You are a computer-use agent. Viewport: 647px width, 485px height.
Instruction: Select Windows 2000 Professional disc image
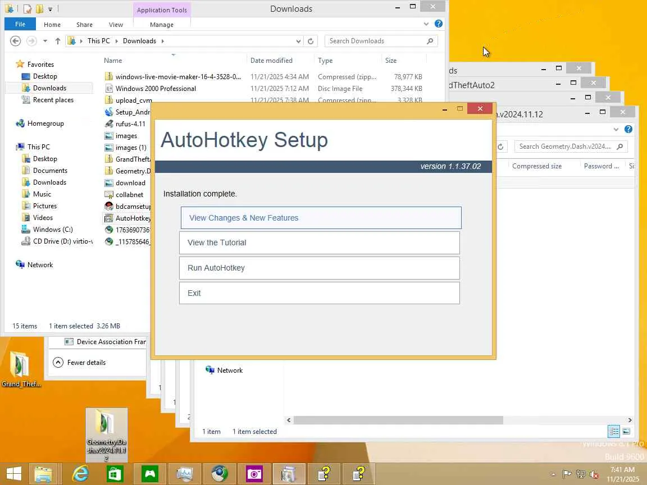coord(156,88)
